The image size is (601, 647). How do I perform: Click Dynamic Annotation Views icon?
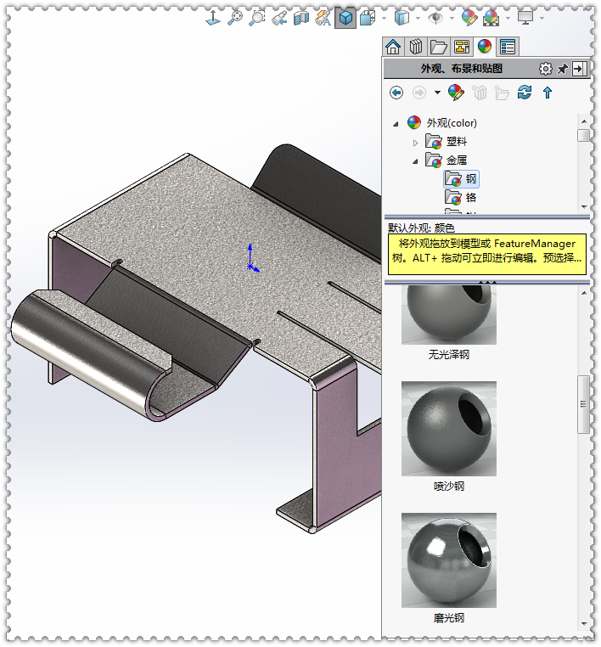(323, 18)
